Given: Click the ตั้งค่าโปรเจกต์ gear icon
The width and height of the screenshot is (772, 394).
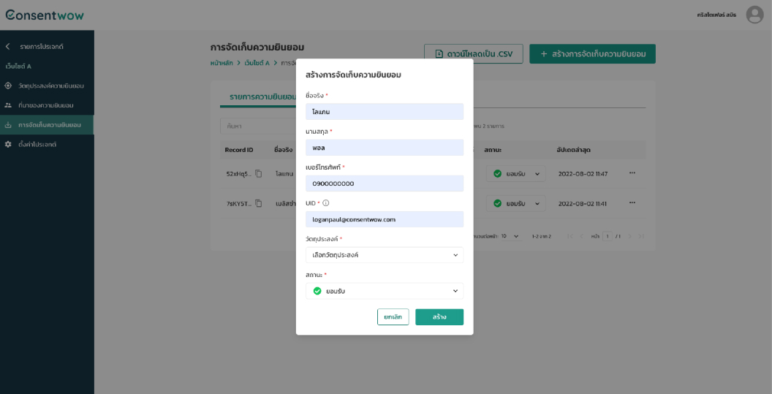Looking at the screenshot, I should pos(8,145).
